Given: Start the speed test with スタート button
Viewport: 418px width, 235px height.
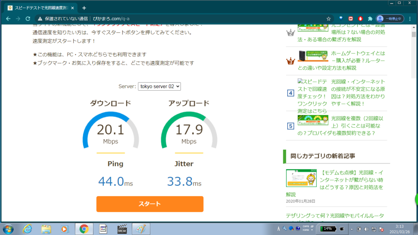Looking at the screenshot, I should pos(150,204).
